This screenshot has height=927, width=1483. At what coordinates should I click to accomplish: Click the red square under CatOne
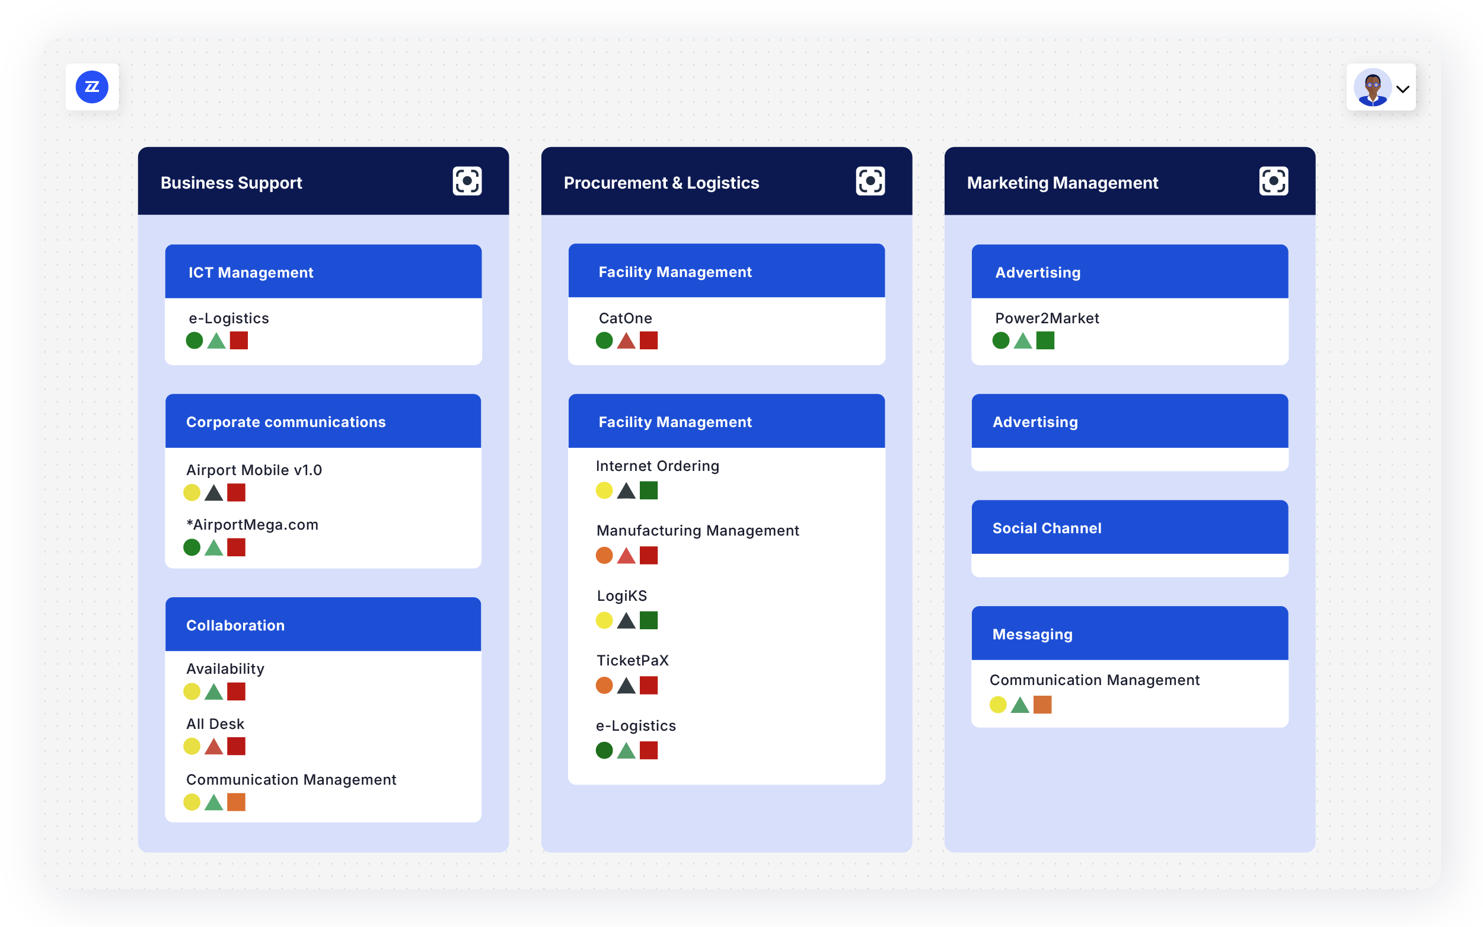pos(648,340)
